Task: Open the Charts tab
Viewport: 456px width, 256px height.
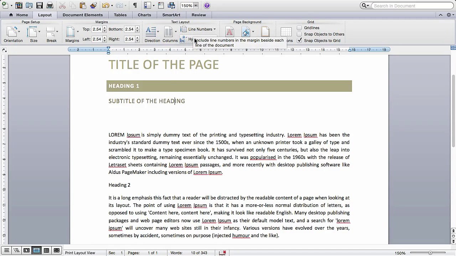Action: pyautogui.click(x=144, y=15)
